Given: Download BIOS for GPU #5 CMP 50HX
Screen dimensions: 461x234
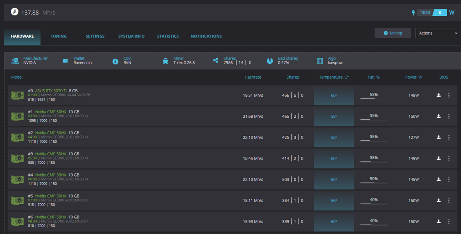Looking at the screenshot, I should point(439,201).
